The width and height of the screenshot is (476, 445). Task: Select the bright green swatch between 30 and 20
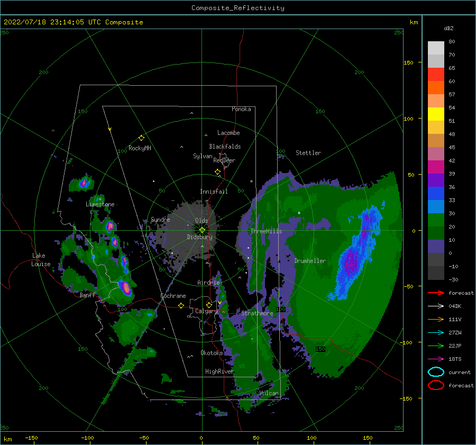pos(436,220)
